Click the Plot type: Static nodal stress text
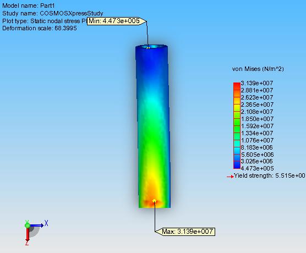The width and height of the screenshot is (306, 253). pos(44,21)
